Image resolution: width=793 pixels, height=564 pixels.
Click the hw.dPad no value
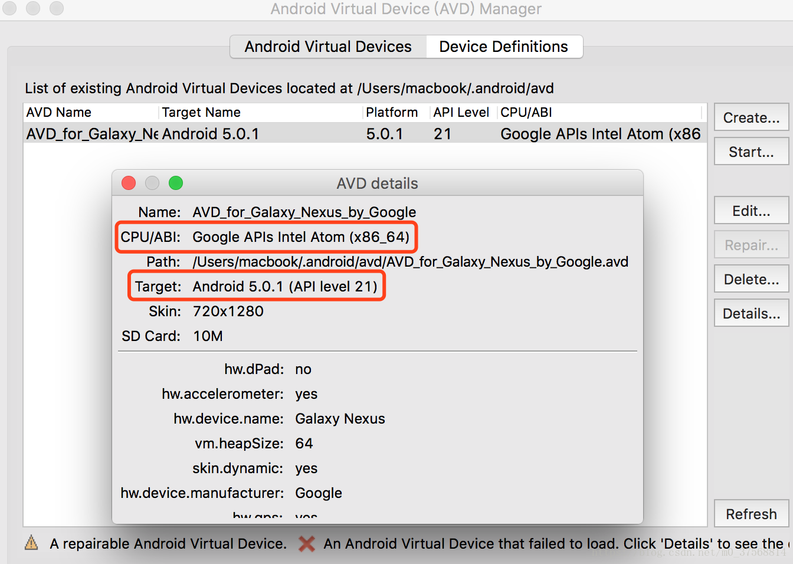tap(303, 369)
